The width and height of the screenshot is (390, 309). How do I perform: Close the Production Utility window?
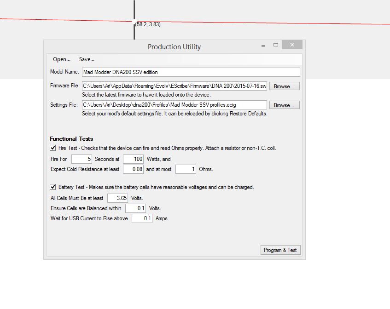tap(292, 45)
